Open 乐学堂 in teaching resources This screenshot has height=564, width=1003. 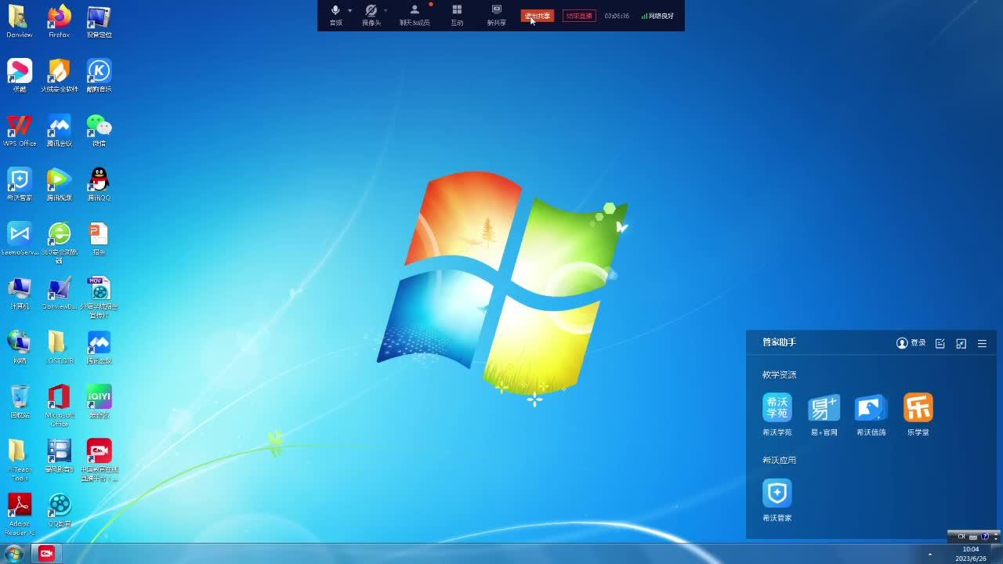[x=918, y=414]
